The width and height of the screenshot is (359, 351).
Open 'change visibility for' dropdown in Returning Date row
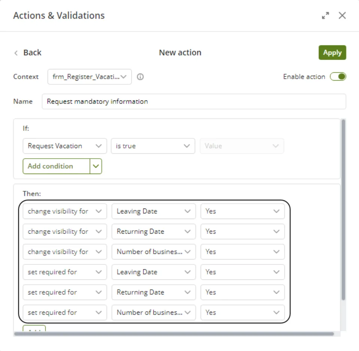coord(65,231)
